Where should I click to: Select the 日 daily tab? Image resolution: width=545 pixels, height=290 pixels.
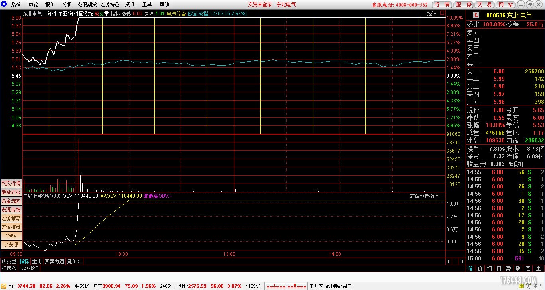coord(499,269)
